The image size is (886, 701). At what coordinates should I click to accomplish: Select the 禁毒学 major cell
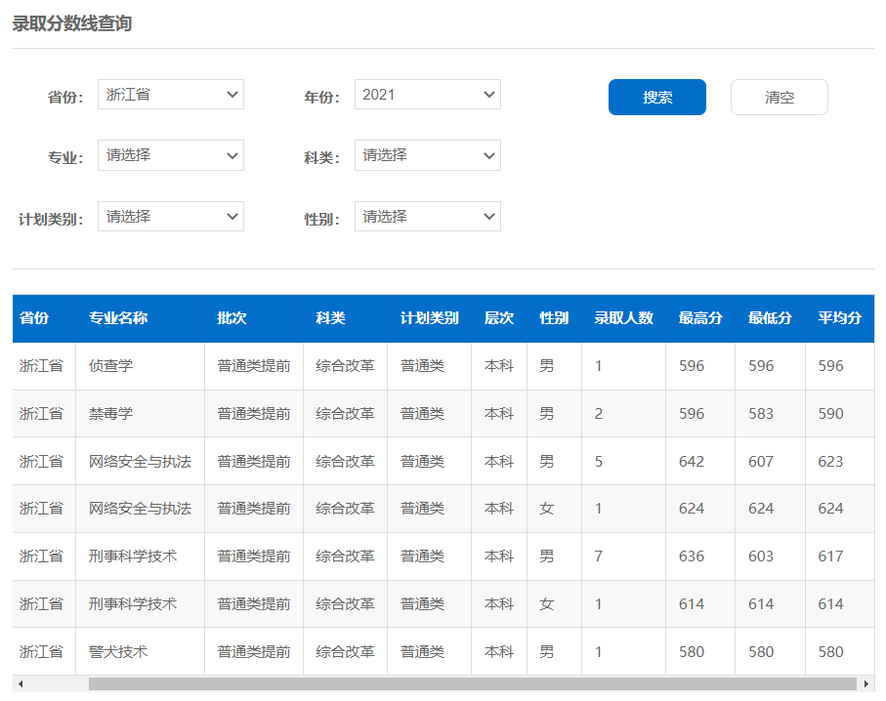point(111,414)
